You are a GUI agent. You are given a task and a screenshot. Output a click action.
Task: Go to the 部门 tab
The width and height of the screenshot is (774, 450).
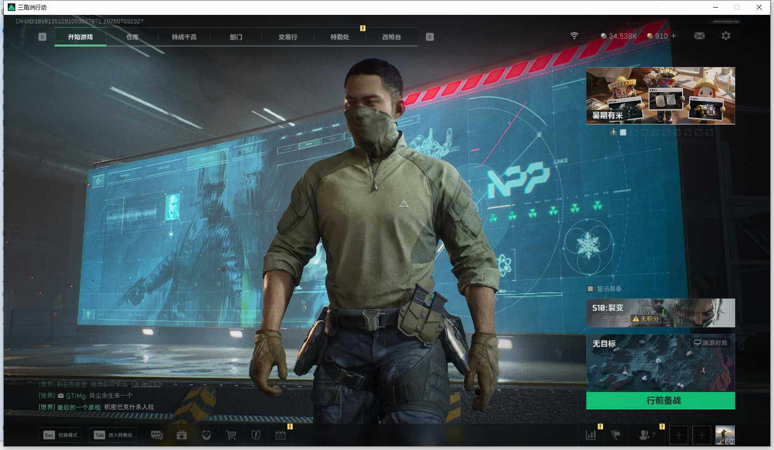point(236,37)
